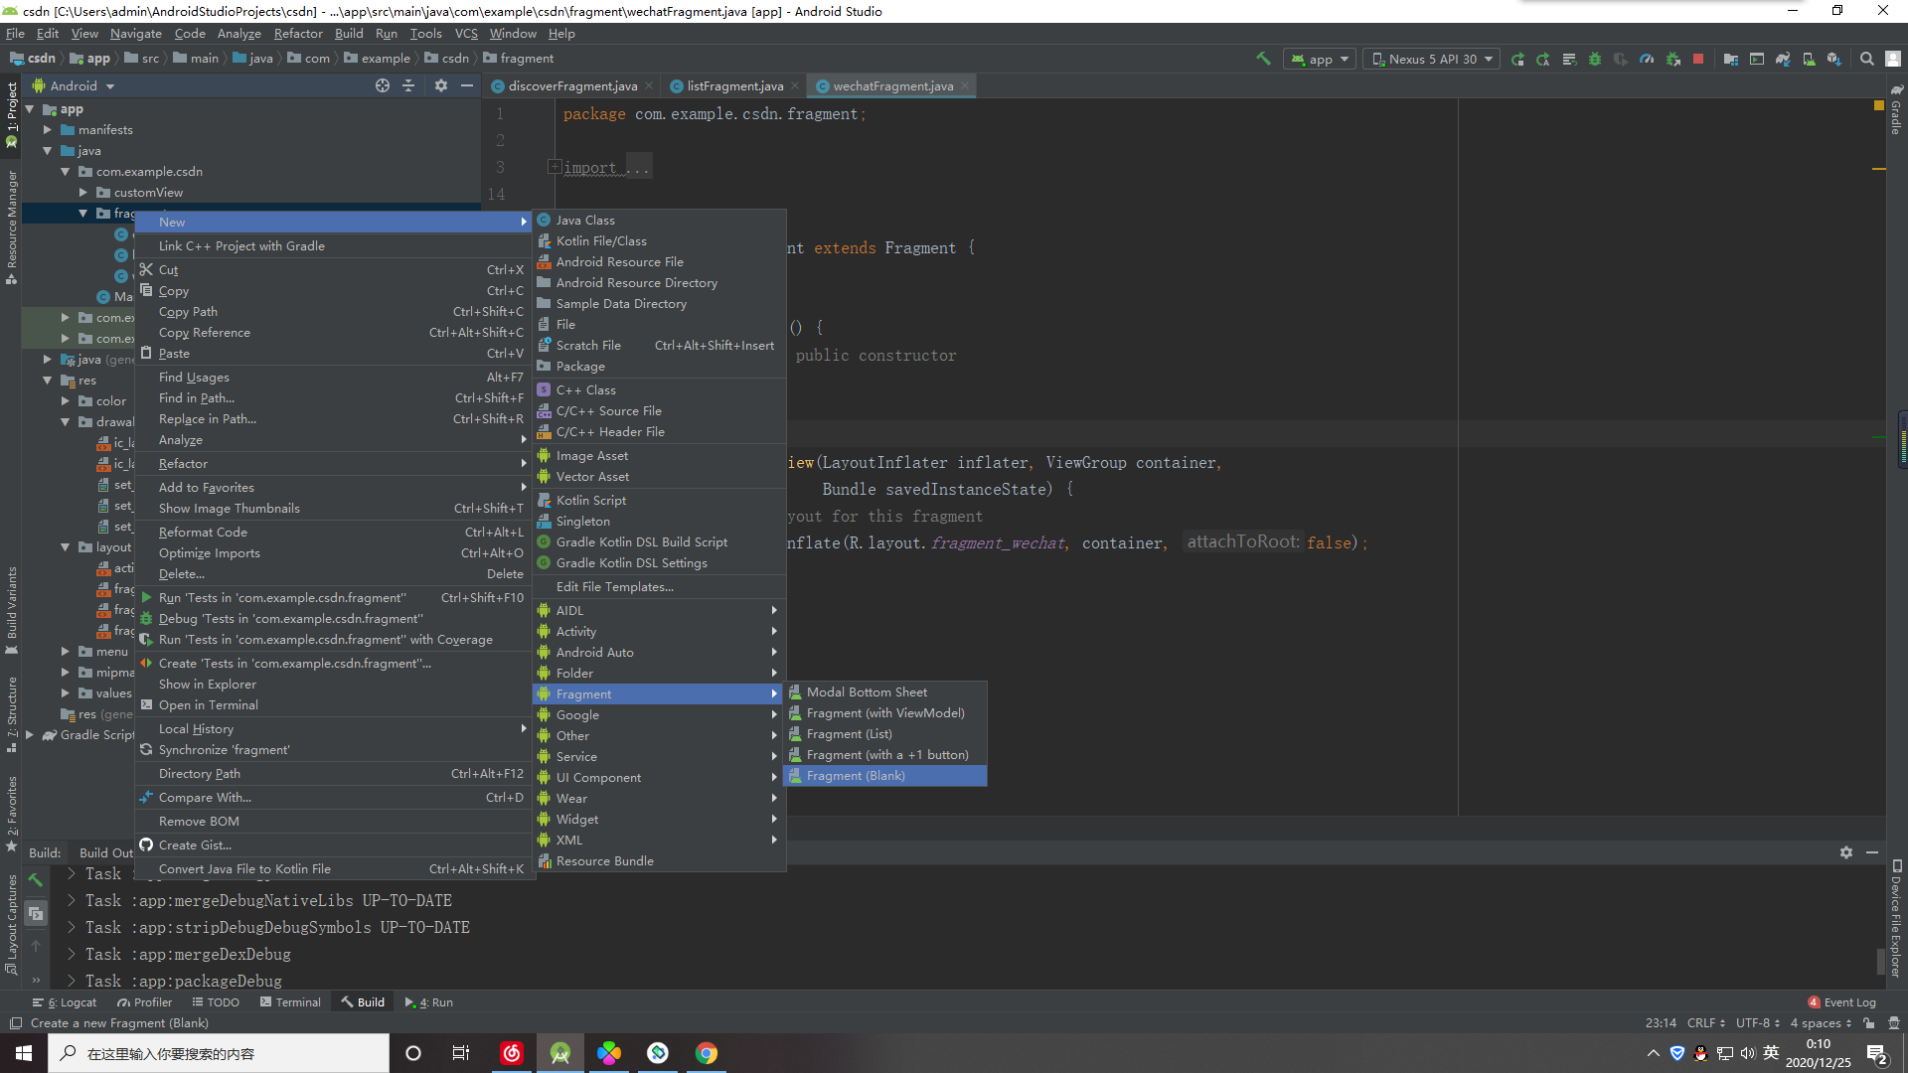Run the app using the green Run button
This screenshot has width=1908, height=1073.
point(1518,59)
